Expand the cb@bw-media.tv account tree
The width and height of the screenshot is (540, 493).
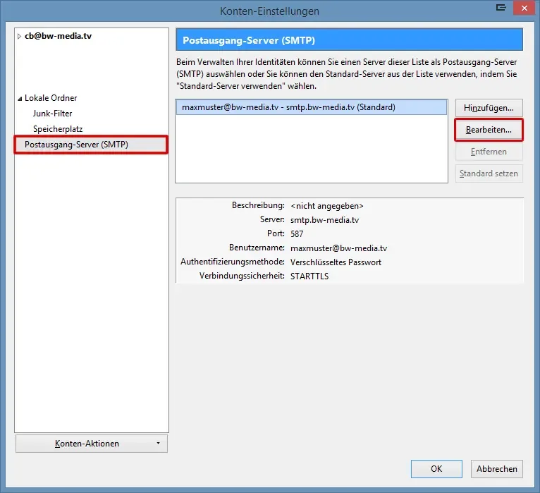[19, 36]
